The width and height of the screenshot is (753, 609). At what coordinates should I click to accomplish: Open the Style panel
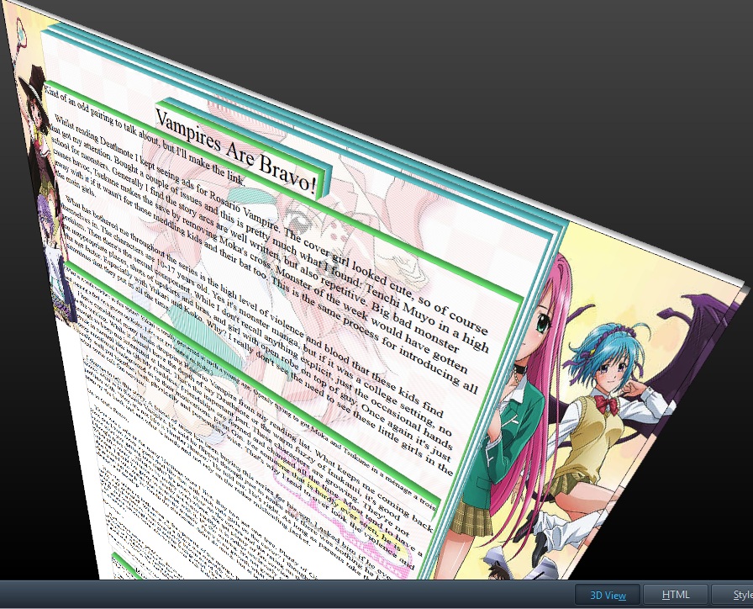(731, 595)
